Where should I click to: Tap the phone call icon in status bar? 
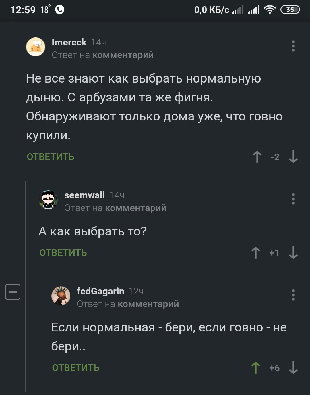[60, 10]
